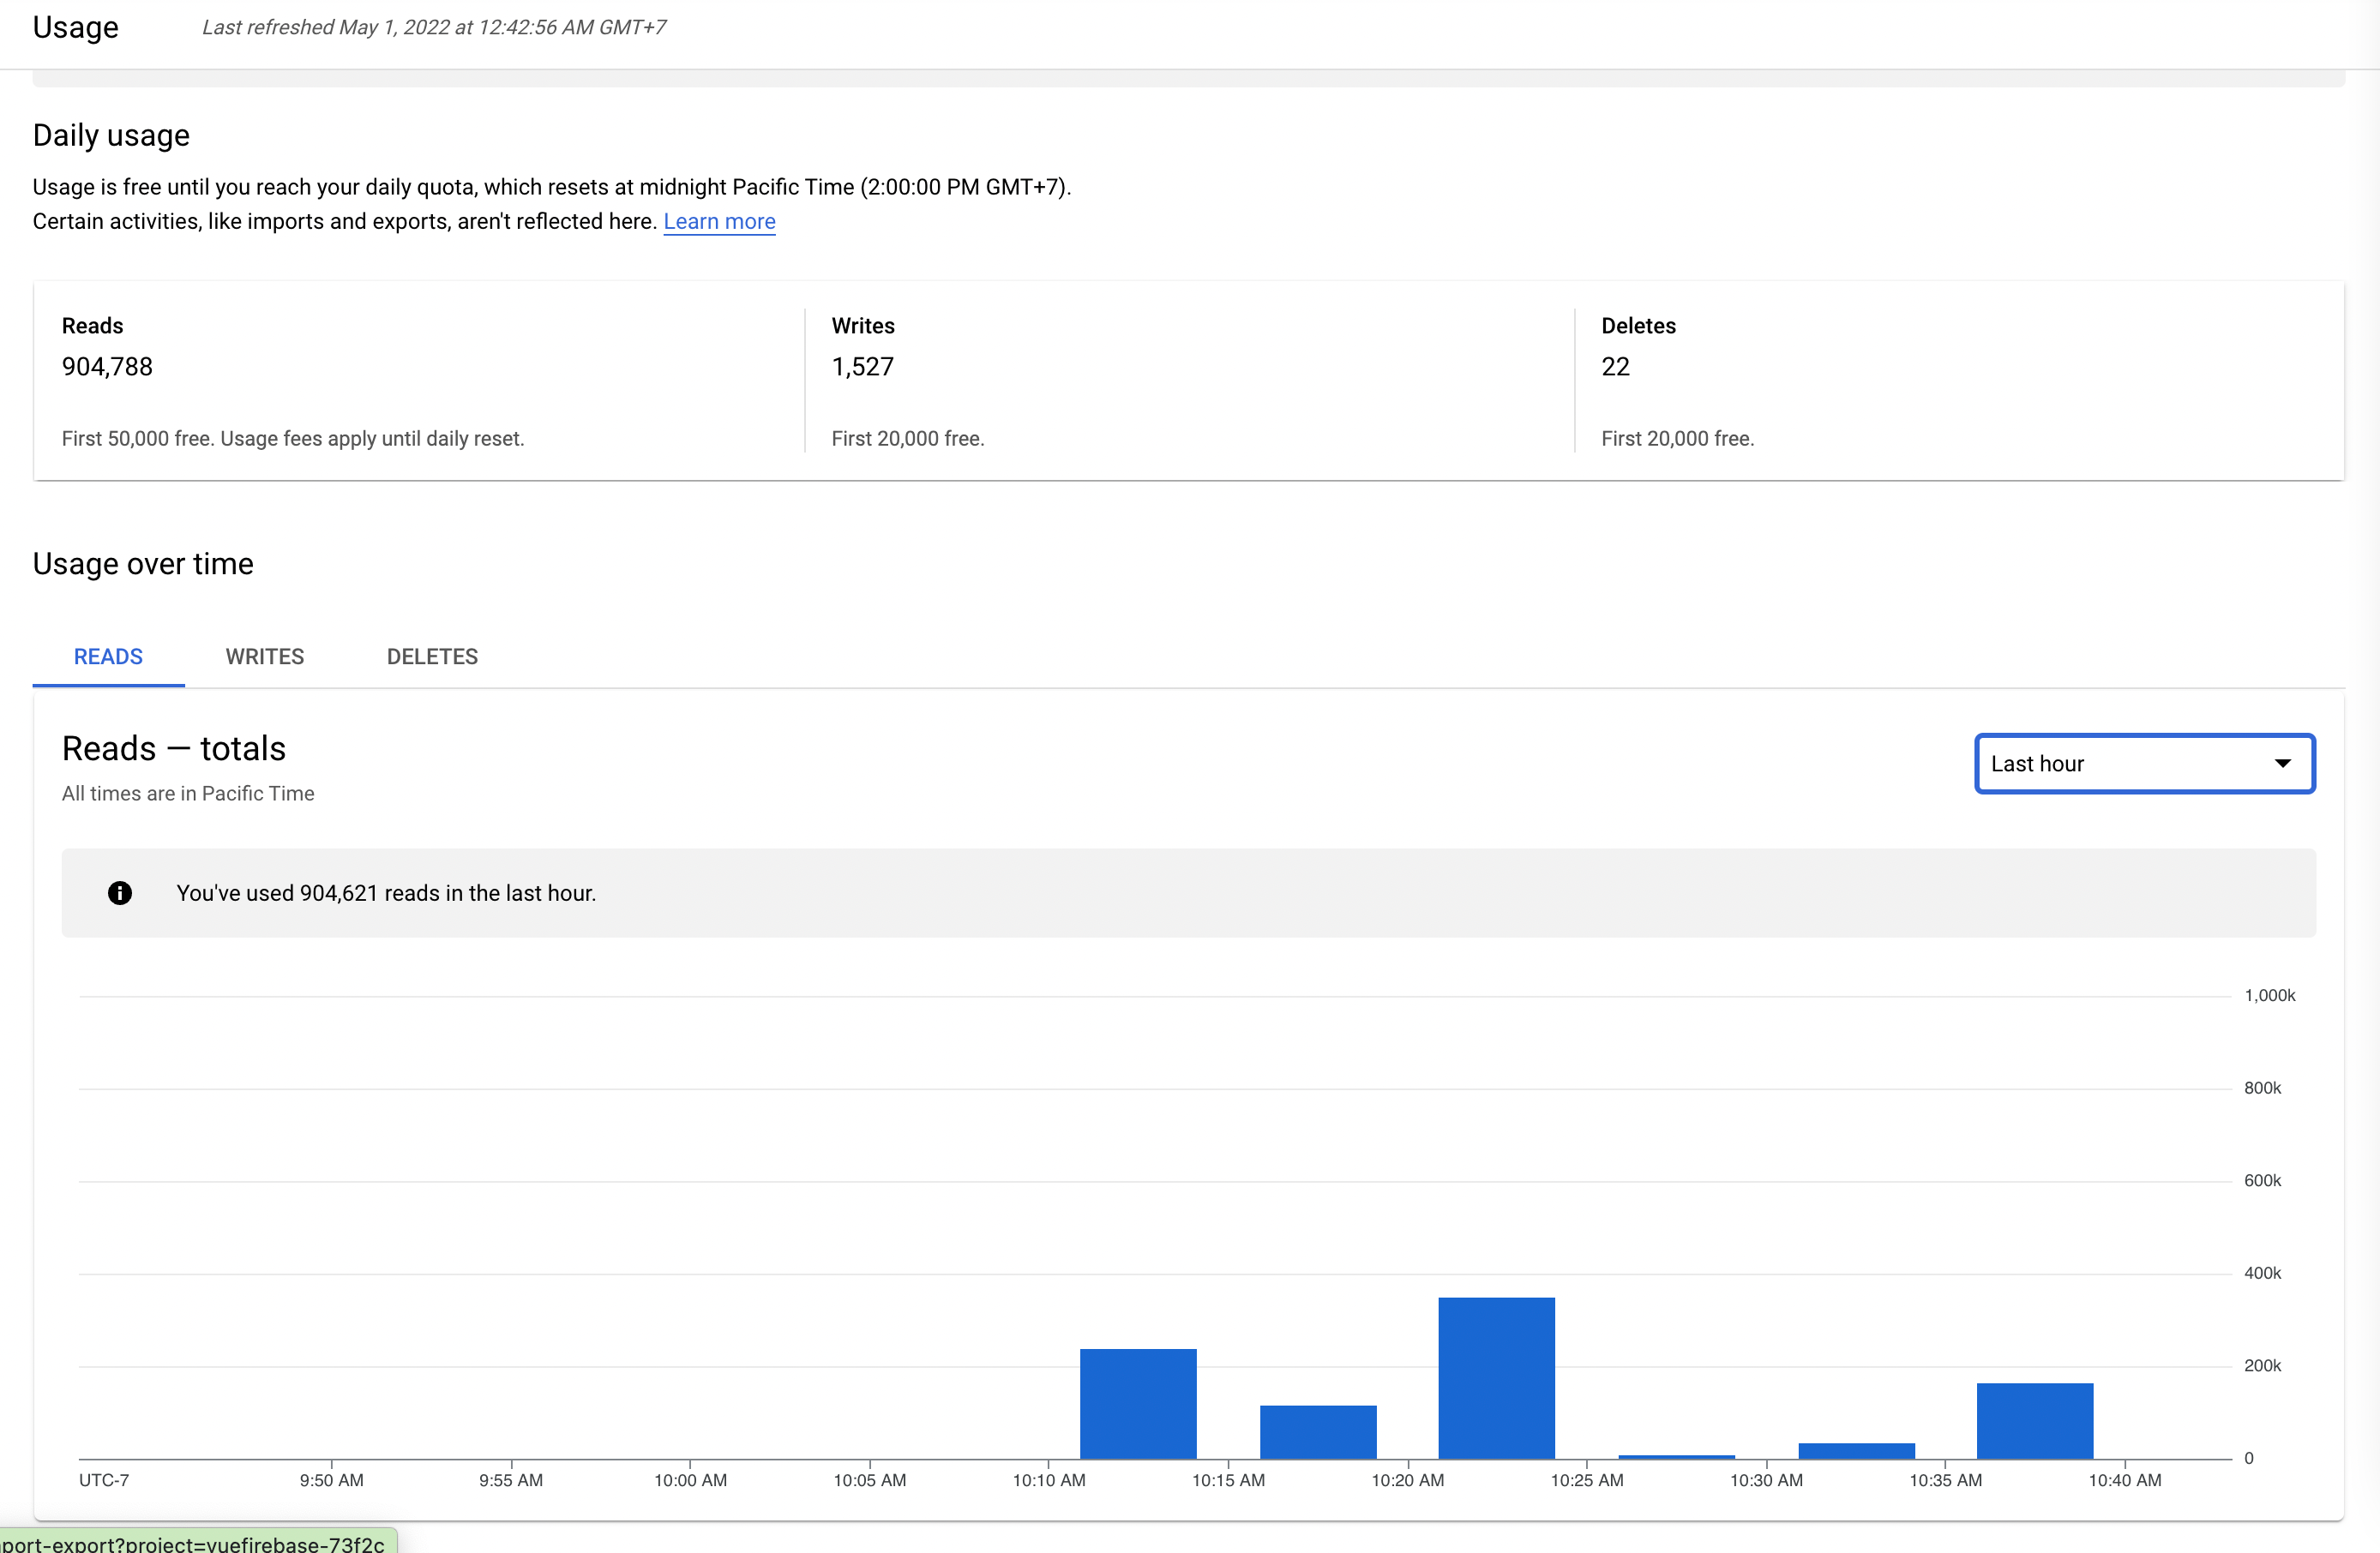Click the UTC-7 timezone label

pos(104,1480)
